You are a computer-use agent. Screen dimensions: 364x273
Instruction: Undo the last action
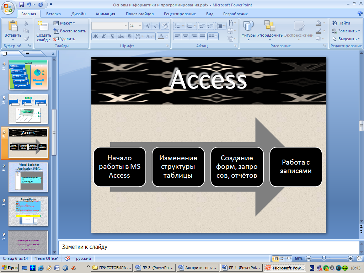pyautogui.click(x=29, y=4)
